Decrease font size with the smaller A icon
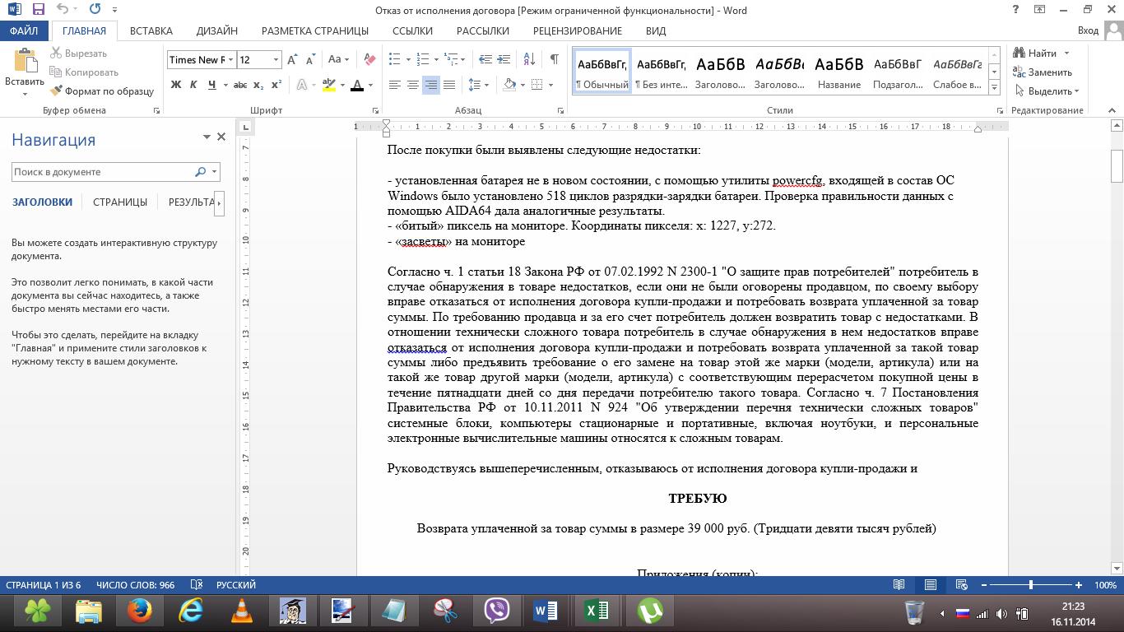 [310, 59]
